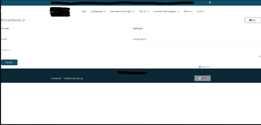Open the Impressum footer link
Screen dimensions: 261x125
click(56, 79)
